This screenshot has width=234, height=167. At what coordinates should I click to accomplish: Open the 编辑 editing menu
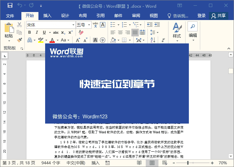[193, 32]
